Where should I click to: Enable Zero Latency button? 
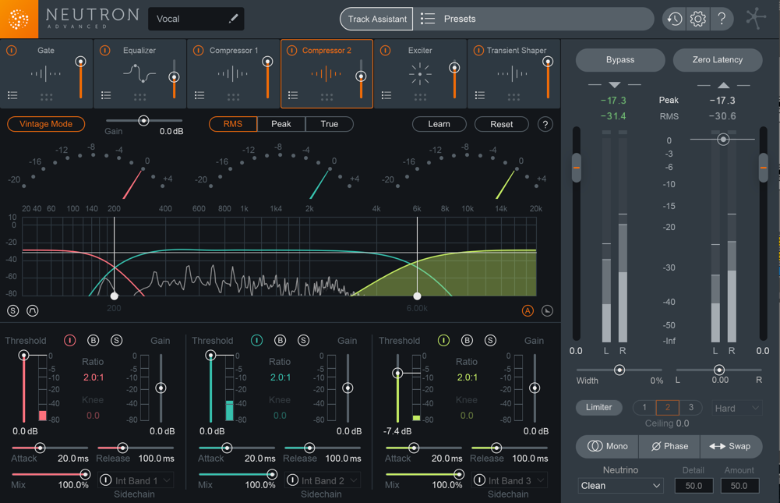[x=718, y=60]
